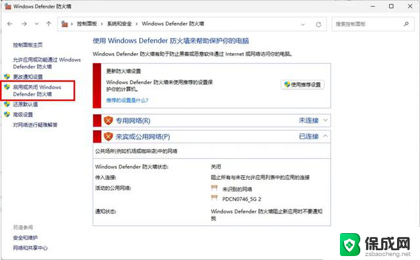420x260 pixels.
Task: Click red shield icon for 来宾或公用网络
Action: pos(108,137)
